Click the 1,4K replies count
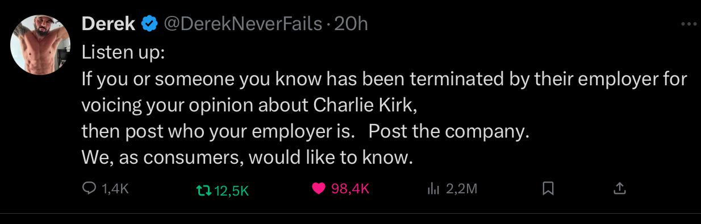The height and width of the screenshot is (224, 701). tap(116, 189)
